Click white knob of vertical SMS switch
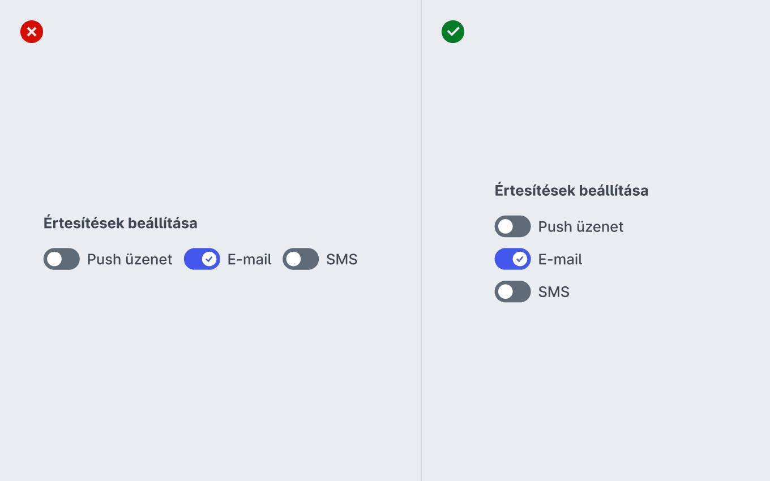770x481 pixels. click(506, 292)
